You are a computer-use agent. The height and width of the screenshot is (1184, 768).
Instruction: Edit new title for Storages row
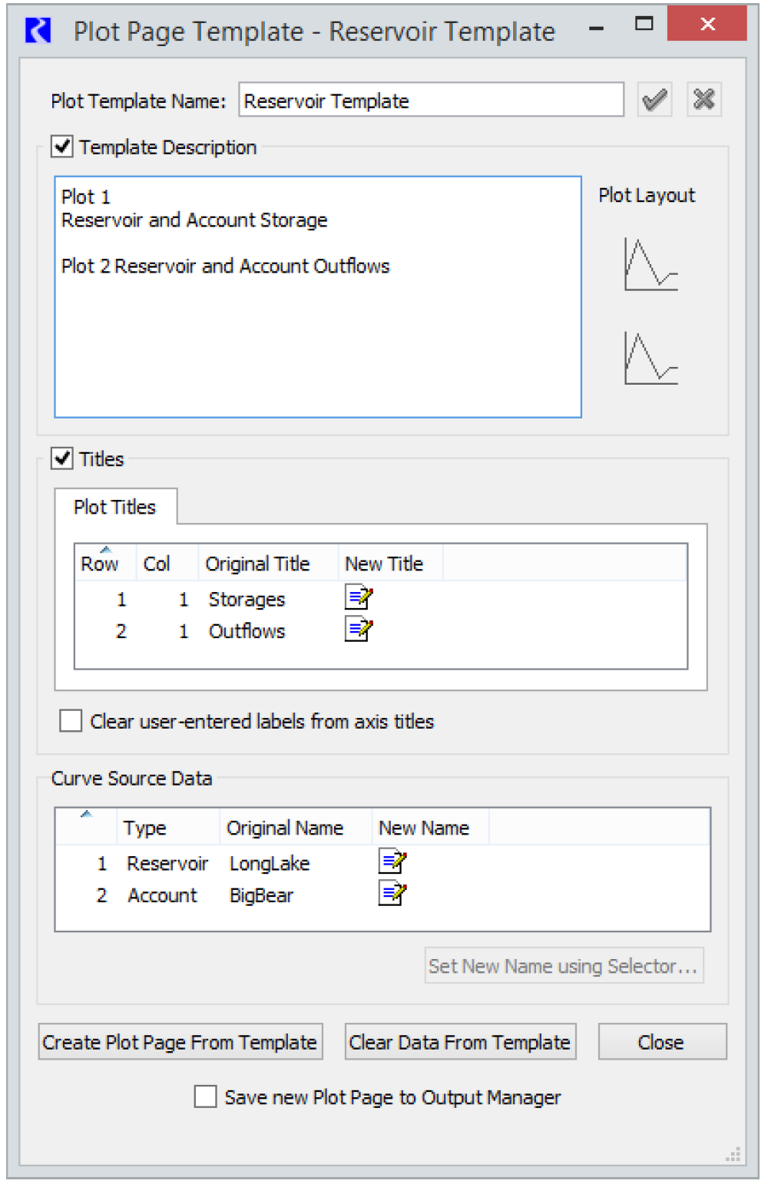359,597
